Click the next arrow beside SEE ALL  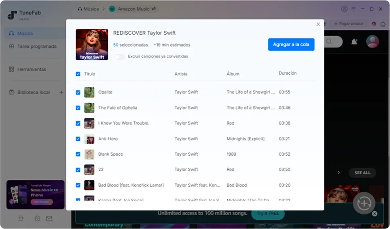(x=338, y=173)
